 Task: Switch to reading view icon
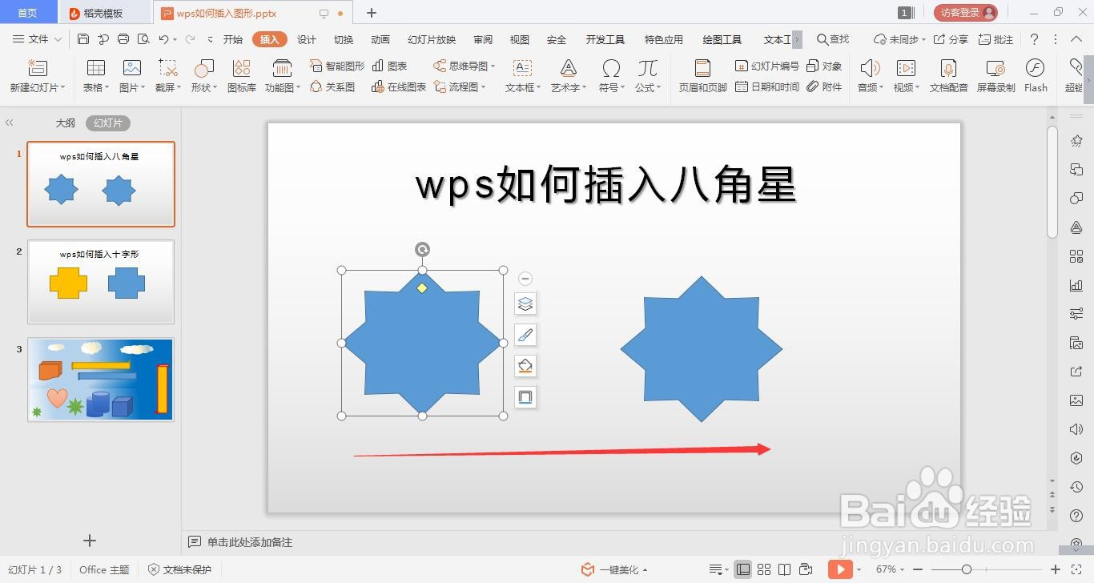(x=785, y=569)
